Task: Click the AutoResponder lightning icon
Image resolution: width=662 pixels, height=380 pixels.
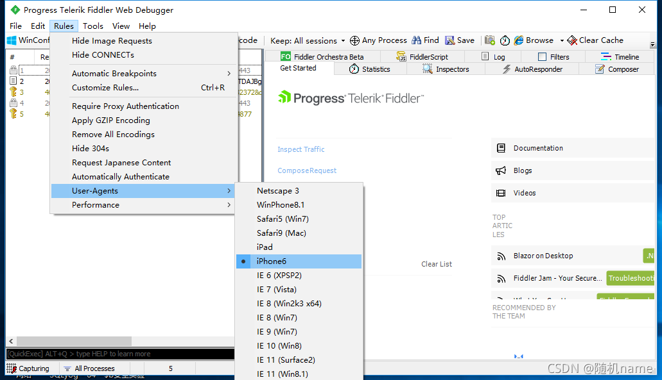Action: click(x=506, y=69)
